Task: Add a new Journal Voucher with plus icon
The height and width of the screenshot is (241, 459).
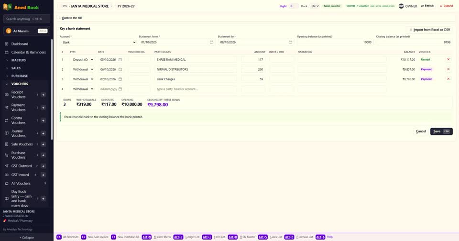Action: pos(43,133)
